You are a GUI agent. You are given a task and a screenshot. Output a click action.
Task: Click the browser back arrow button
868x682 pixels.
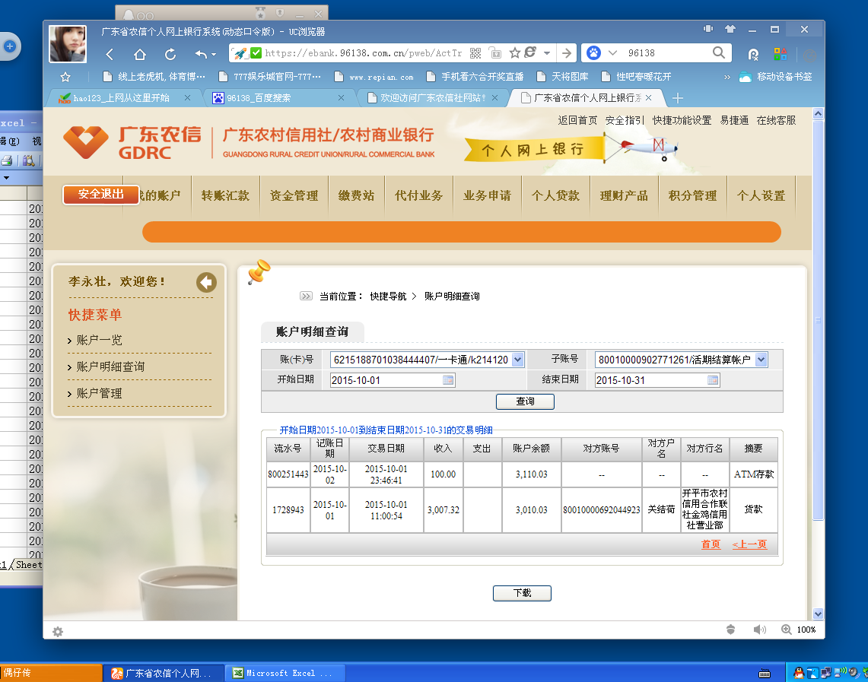110,54
